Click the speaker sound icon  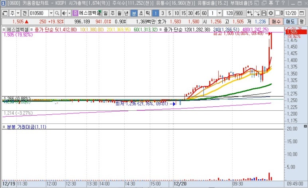tap(64, 14)
